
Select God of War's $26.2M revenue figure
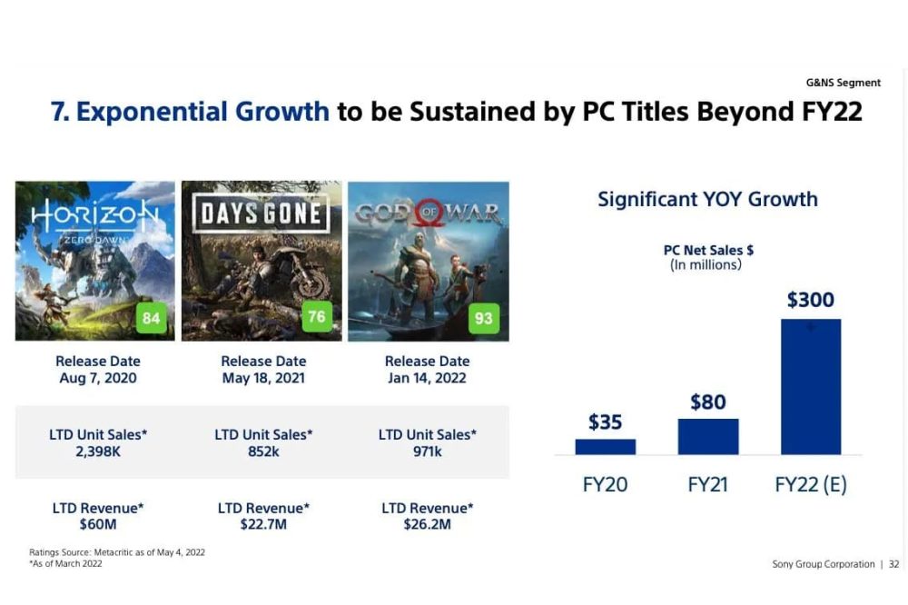tap(427, 524)
